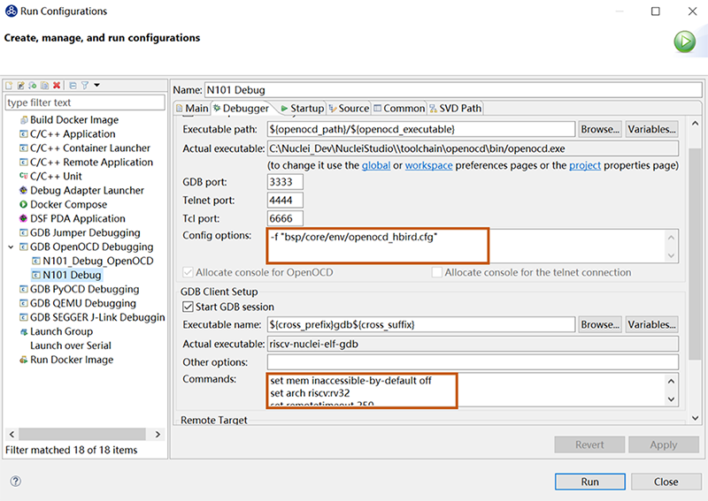This screenshot has height=501, width=708.
Task: Click into the GDB port field
Action: 287,183
